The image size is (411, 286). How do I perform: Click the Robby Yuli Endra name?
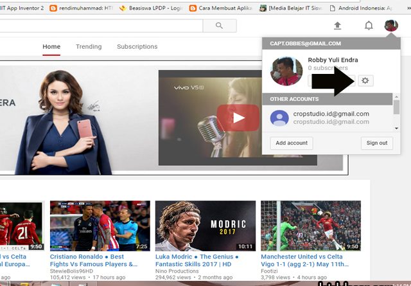[x=333, y=60]
